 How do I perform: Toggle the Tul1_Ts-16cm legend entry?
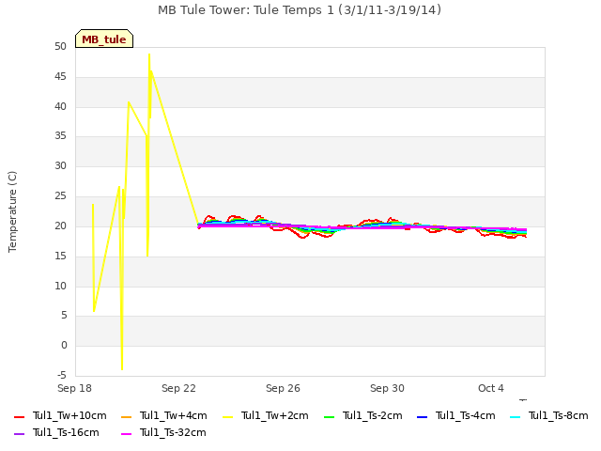pos(56,432)
